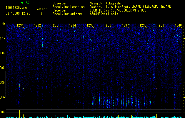Select the file name 10091230.png
Image resolution: width=185 pixels, height=118 pixels.
16,8
